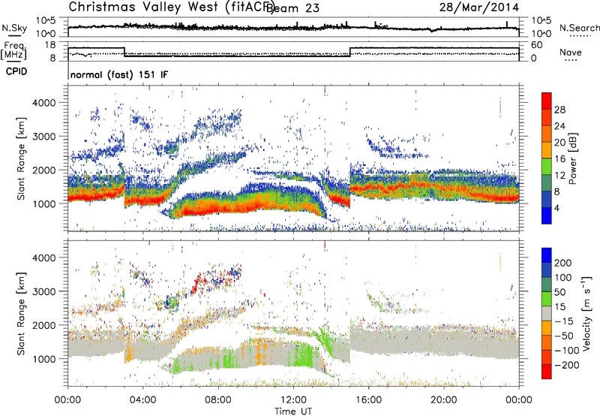
Task: Click the blue bottom of the power colorbar
Action: click(547, 216)
